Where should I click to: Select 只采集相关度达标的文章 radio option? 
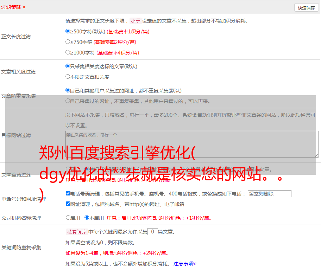point(68,66)
